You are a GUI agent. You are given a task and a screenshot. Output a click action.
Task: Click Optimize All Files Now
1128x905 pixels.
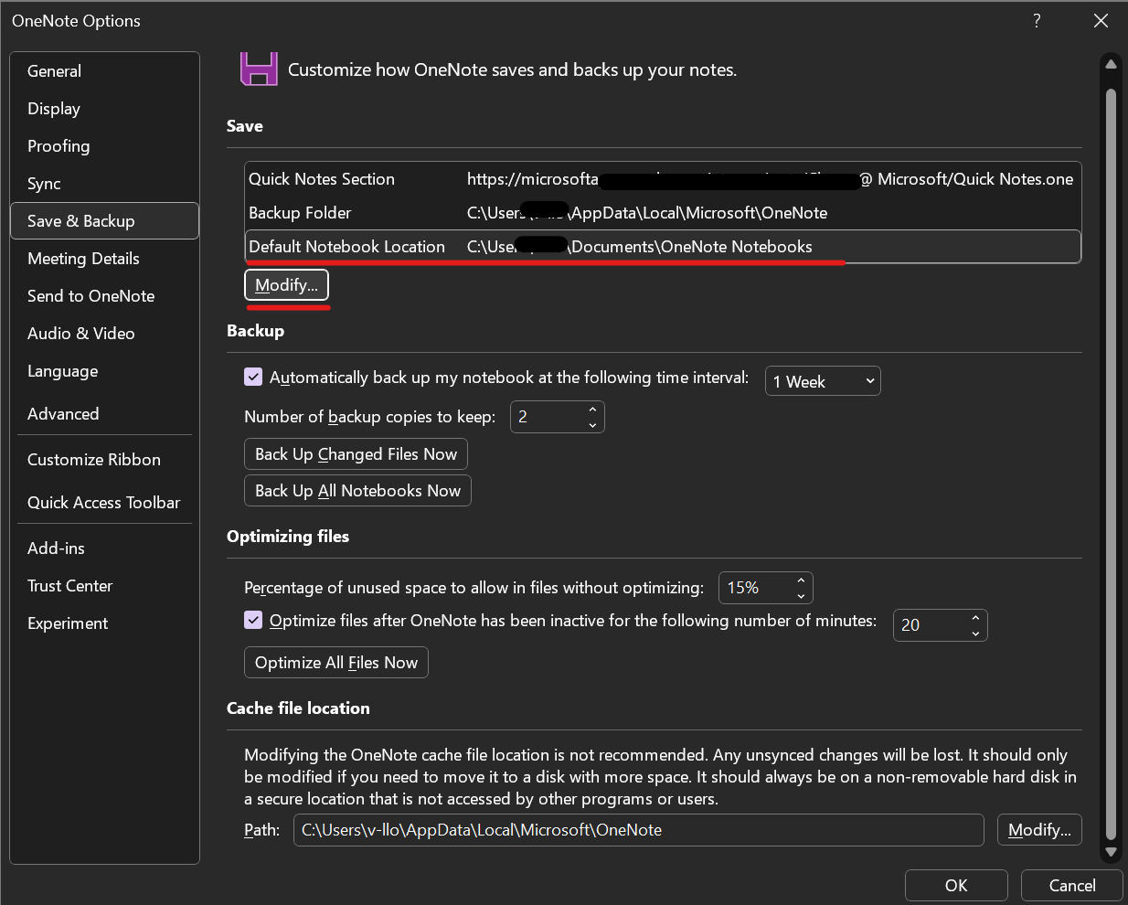(335, 662)
